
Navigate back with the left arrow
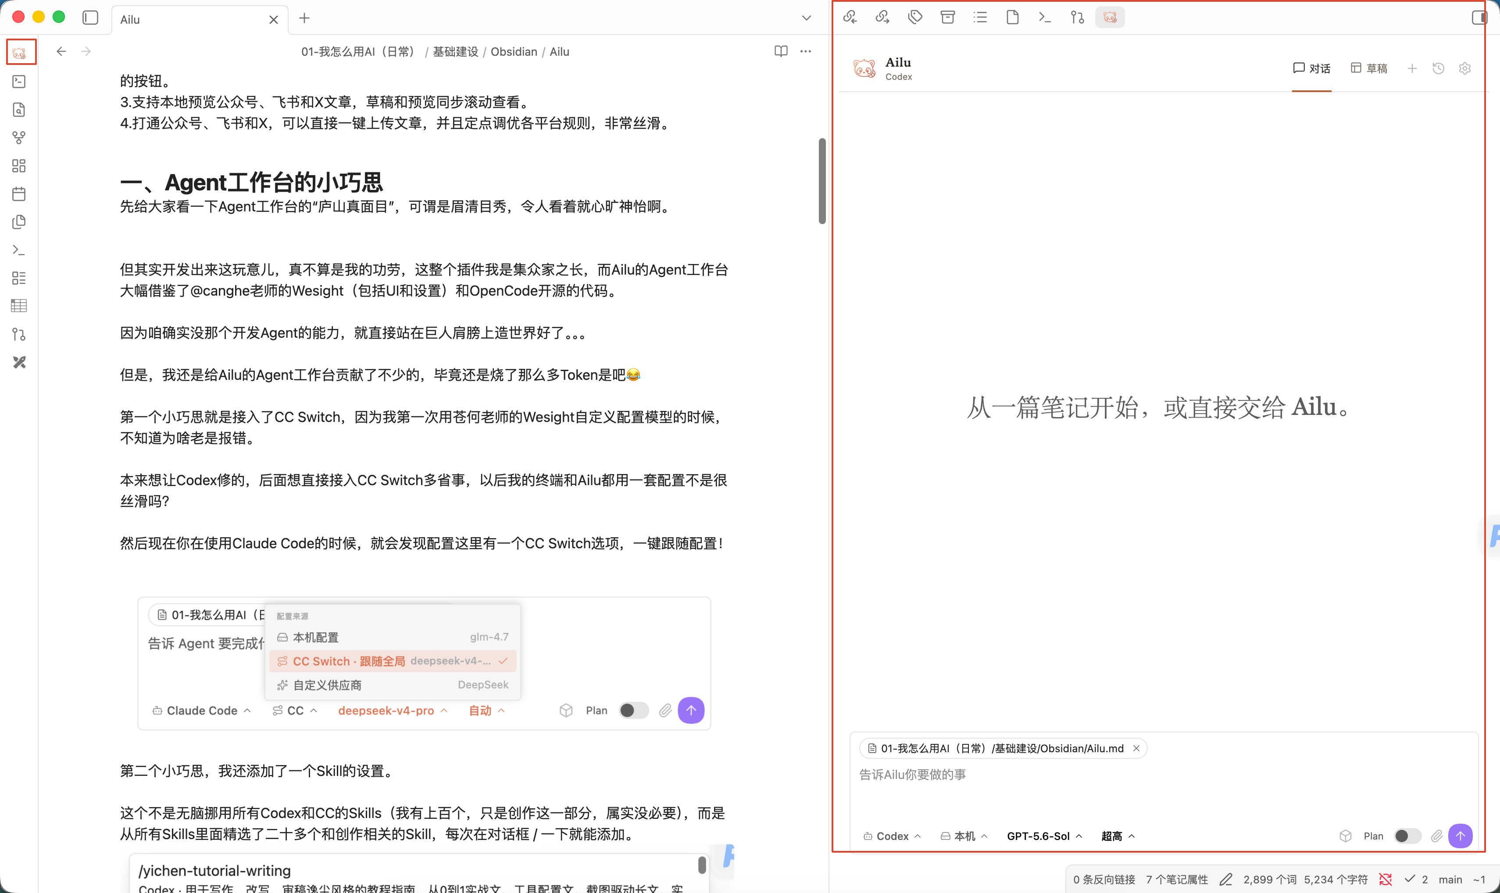(x=61, y=51)
